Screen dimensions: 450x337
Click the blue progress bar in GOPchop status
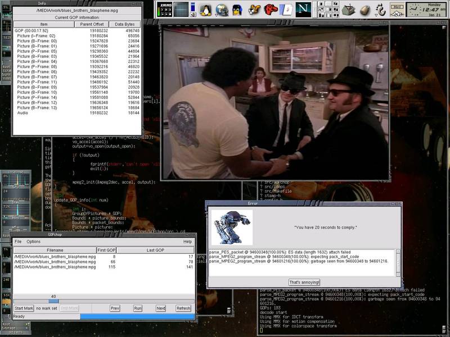tap(137, 316)
